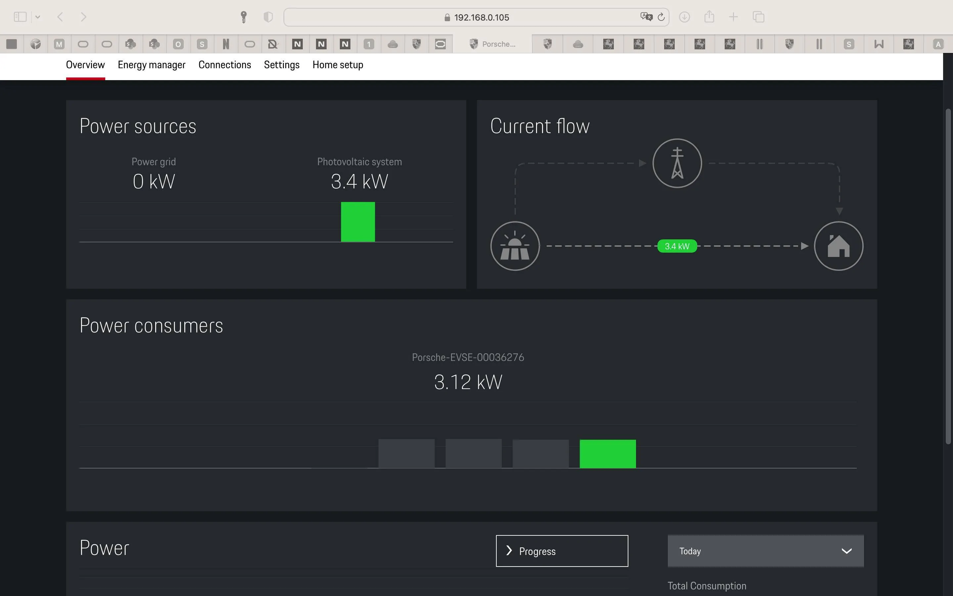The width and height of the screenshot is (953, 596).
Task: Go to the Settings tab
Action: (x=282, y=65)
